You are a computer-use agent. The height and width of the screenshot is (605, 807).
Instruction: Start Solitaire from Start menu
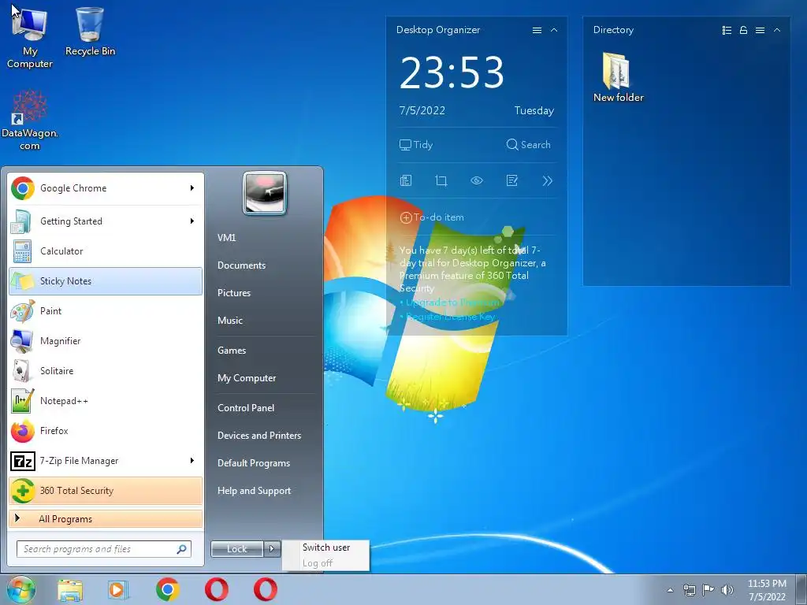(106, 371)
